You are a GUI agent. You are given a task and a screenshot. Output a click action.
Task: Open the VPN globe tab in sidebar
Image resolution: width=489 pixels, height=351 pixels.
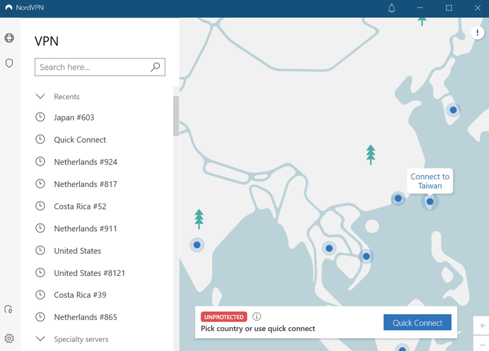9,38
